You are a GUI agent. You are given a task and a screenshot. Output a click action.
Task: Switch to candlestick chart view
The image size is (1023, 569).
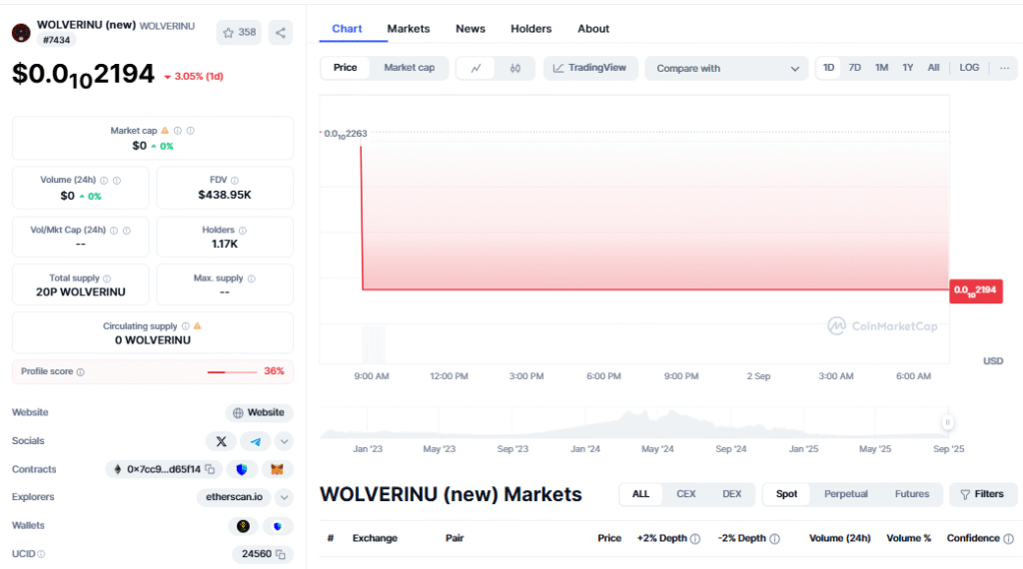[515, 68]
